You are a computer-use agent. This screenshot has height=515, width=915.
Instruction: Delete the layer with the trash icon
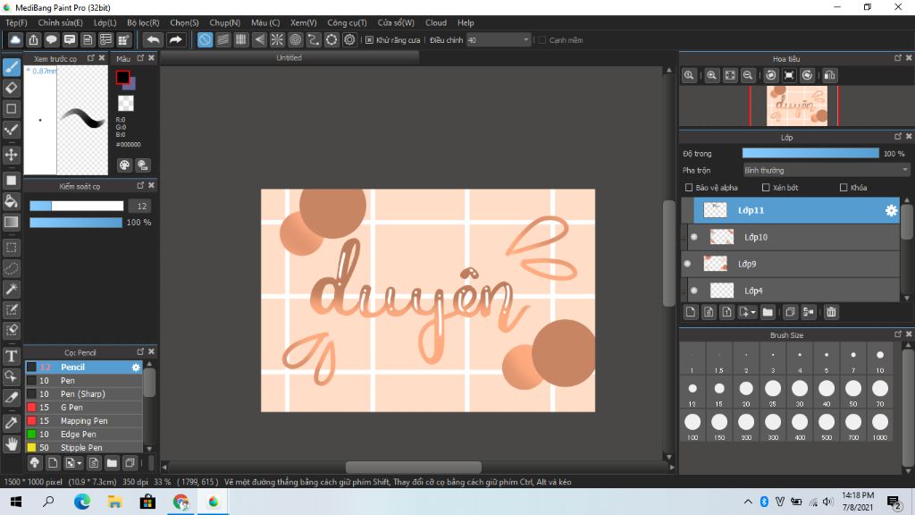coord(831,312)
